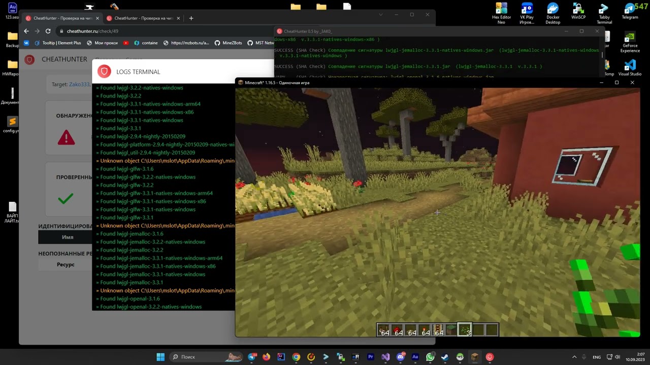This screenshot has height=365, width=650.
Task: Reload the cheathunter.ru page
Action: 48,31
